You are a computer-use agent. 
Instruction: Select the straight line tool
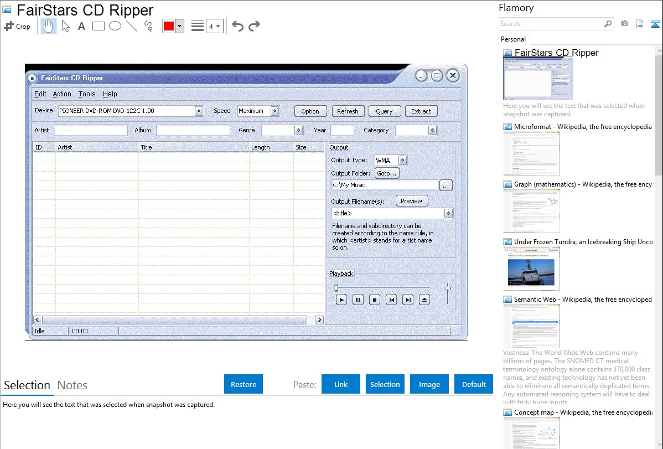pos(132,26)
